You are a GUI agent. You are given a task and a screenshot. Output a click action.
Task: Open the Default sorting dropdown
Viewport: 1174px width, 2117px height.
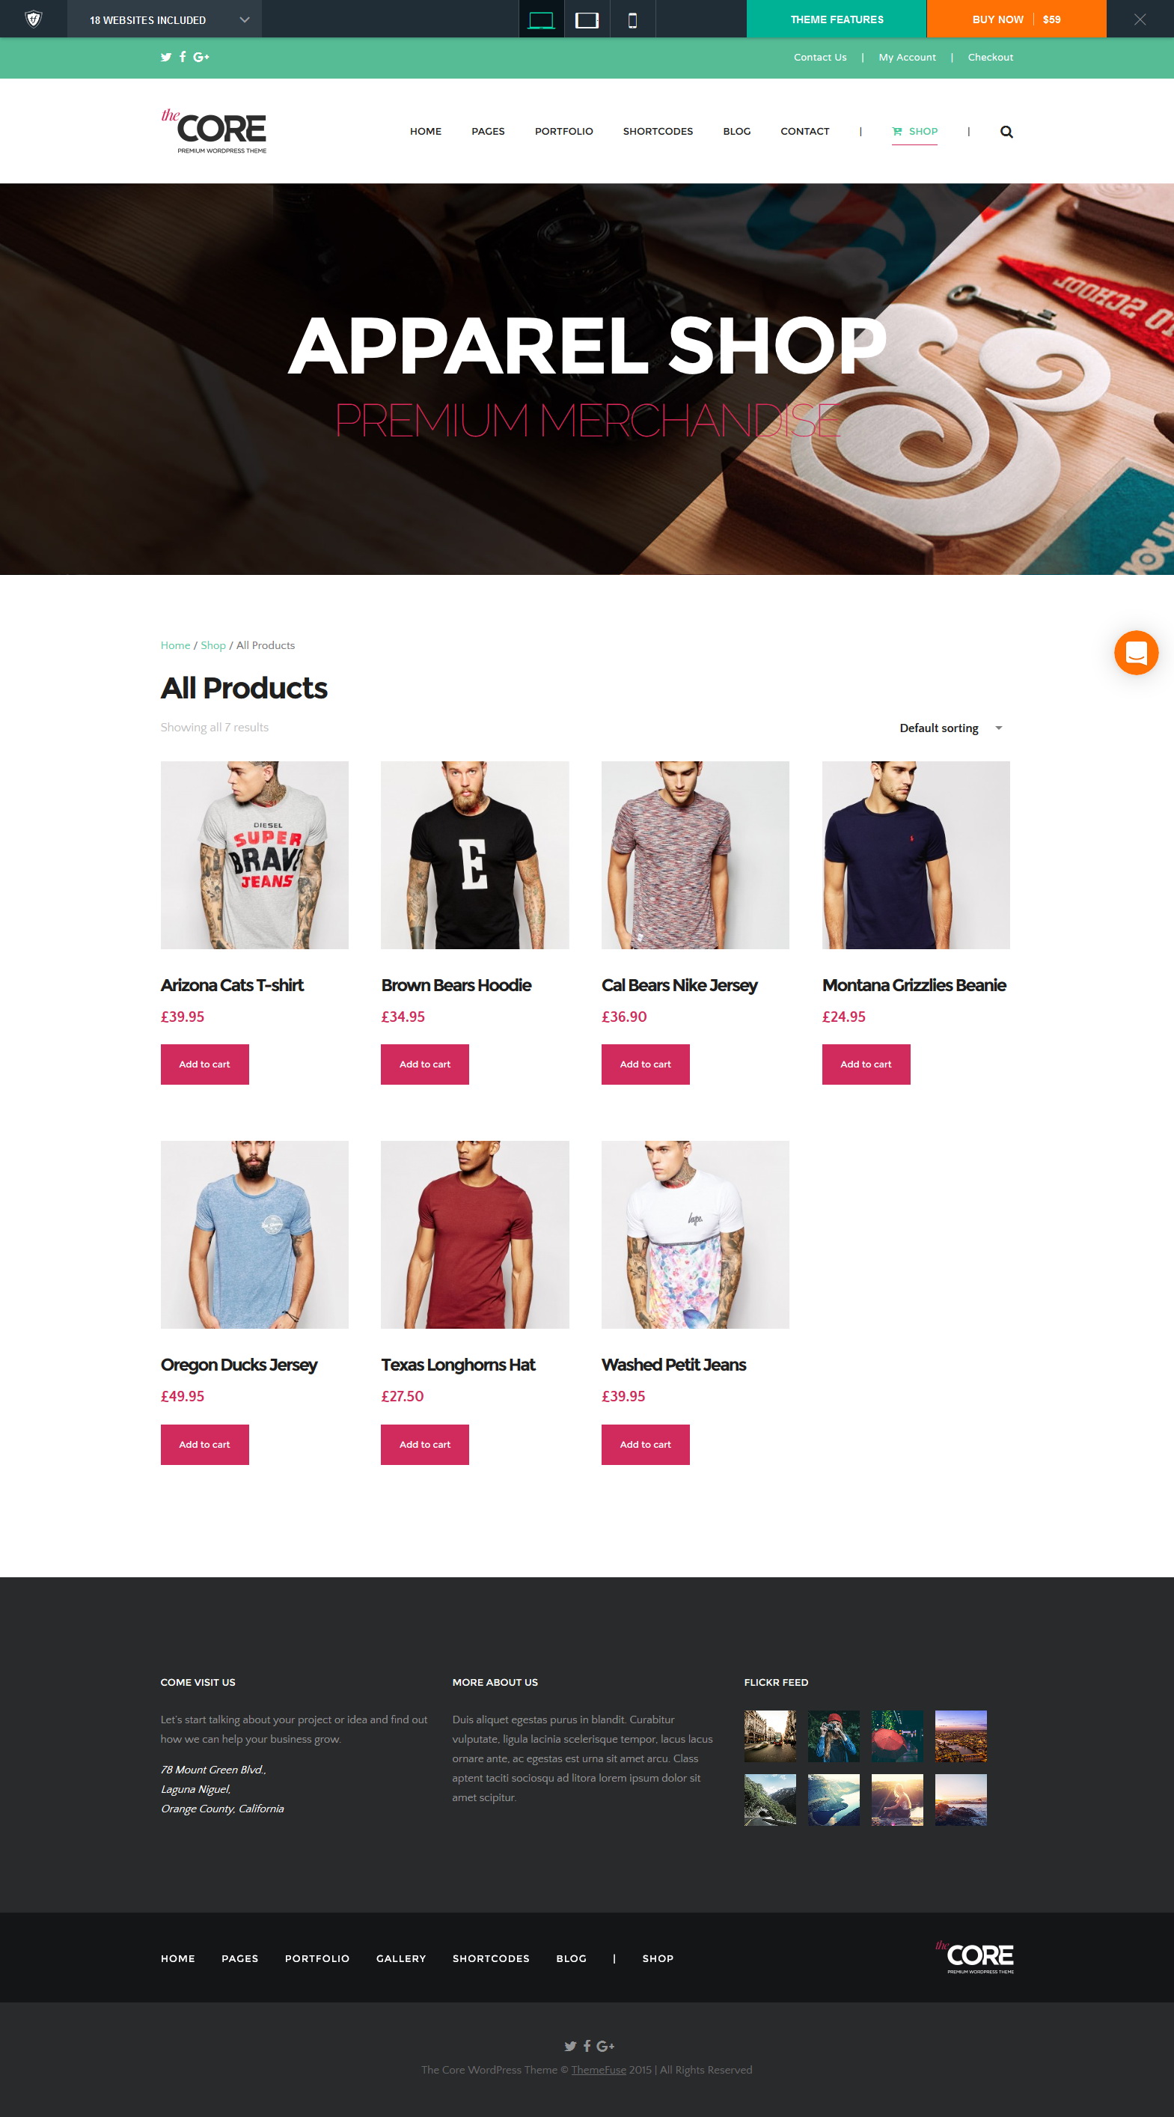(x=951, y=728)
